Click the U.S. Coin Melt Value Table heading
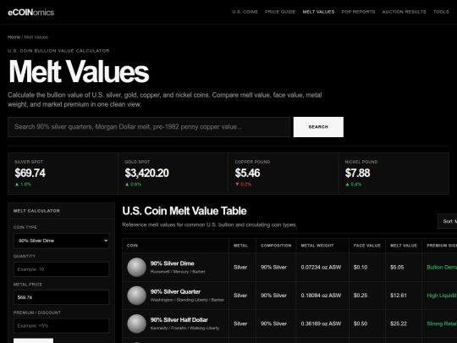This screenshot has height=343, width=457. 184,211
